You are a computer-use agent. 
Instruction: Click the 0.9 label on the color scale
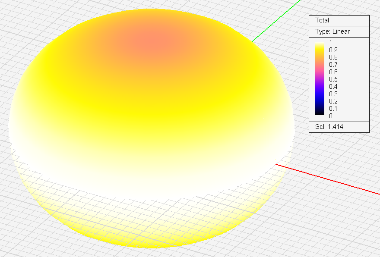(333, 50)
